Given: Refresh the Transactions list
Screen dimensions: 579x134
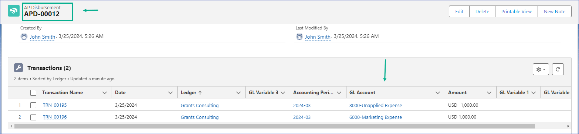Looking at the screenshot, I should coord(558,69).
